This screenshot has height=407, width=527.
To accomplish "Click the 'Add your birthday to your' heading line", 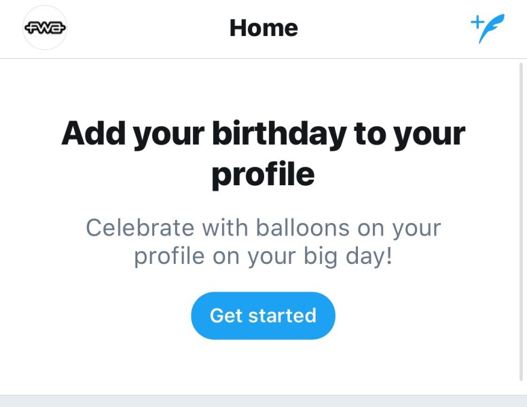I will pos(263,134).
